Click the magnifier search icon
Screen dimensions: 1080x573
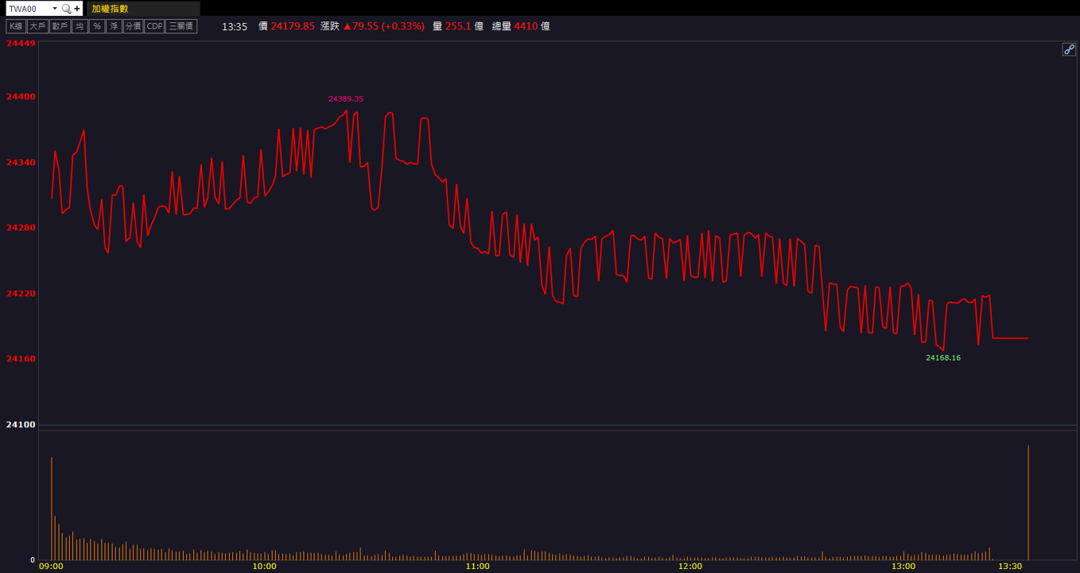(x=66, y=9)
